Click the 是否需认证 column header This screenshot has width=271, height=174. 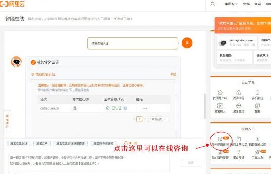click(x=80, y=100)
